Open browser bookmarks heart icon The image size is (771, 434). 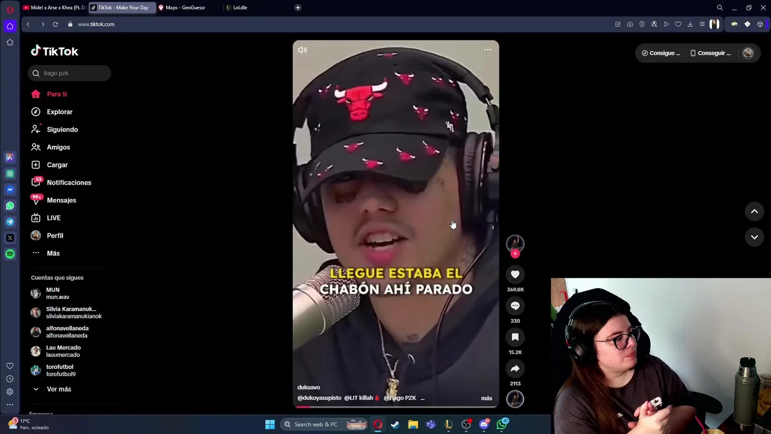(678, 24)
